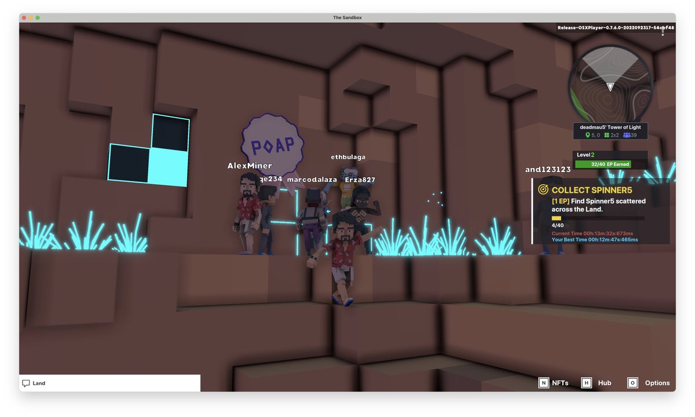Click the 4/40 quest counter text
This screenshot has width=695, height=417.
(558, 225)
